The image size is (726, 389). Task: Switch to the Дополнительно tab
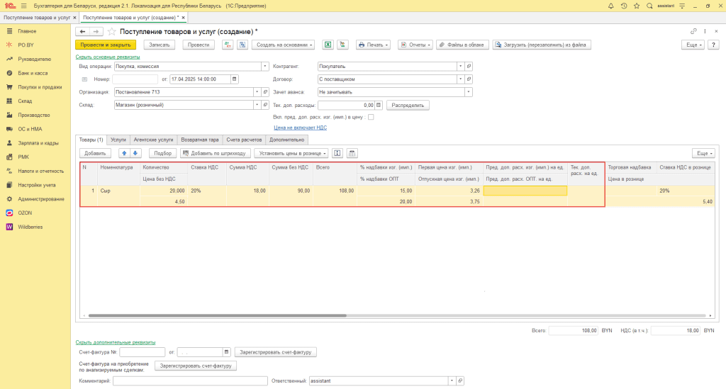[287, 140]
